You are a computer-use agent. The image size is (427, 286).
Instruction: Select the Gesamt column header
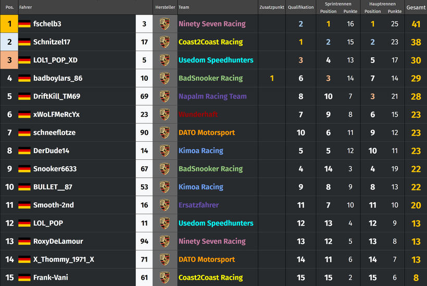(416, 7)
